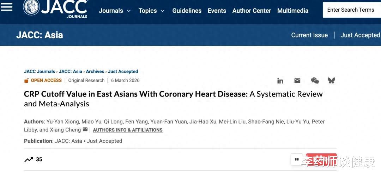
Task: Open the hamburger menu icon
Action: [x=6, y=7]
